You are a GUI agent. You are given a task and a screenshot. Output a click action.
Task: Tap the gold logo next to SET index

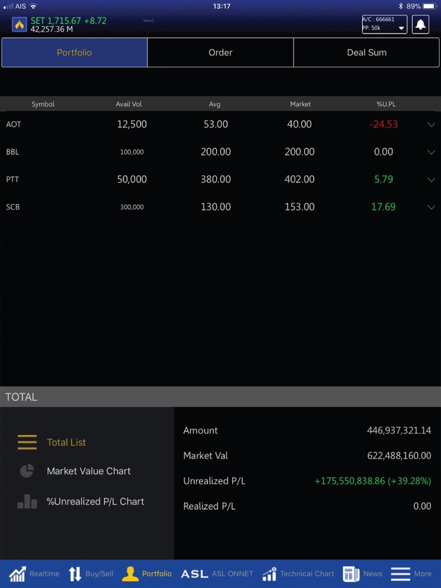click(19, 25)
